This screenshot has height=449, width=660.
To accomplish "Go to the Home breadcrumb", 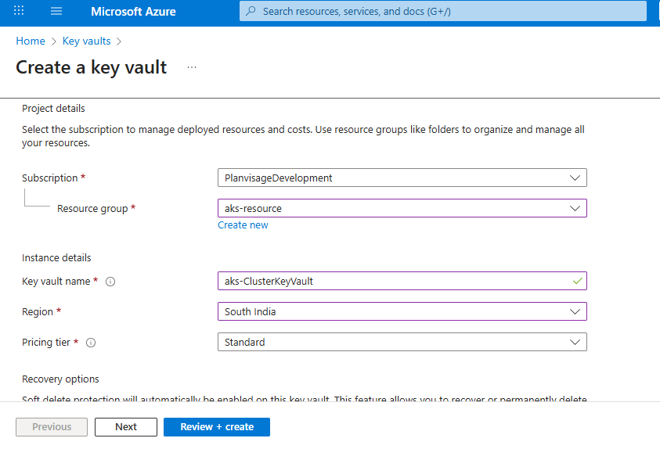I will point(31,41).
